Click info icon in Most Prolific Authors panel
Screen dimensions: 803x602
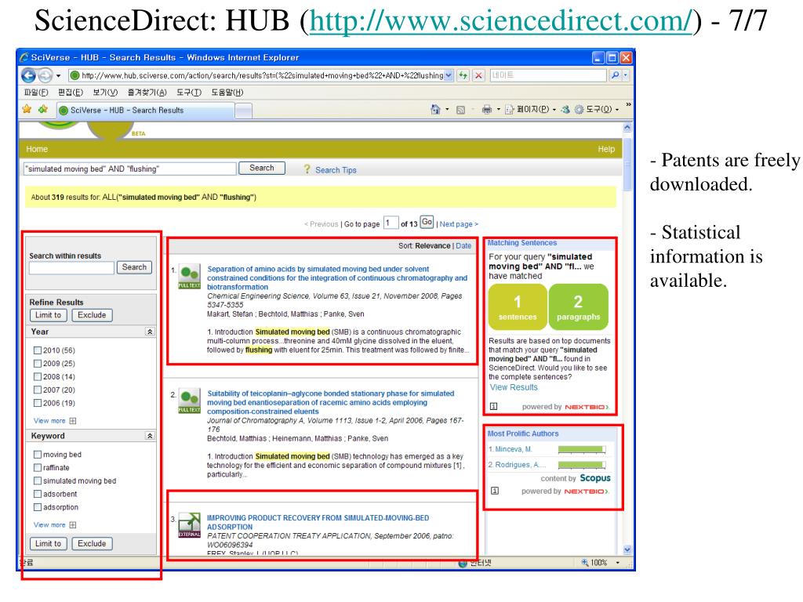[495, 491]
